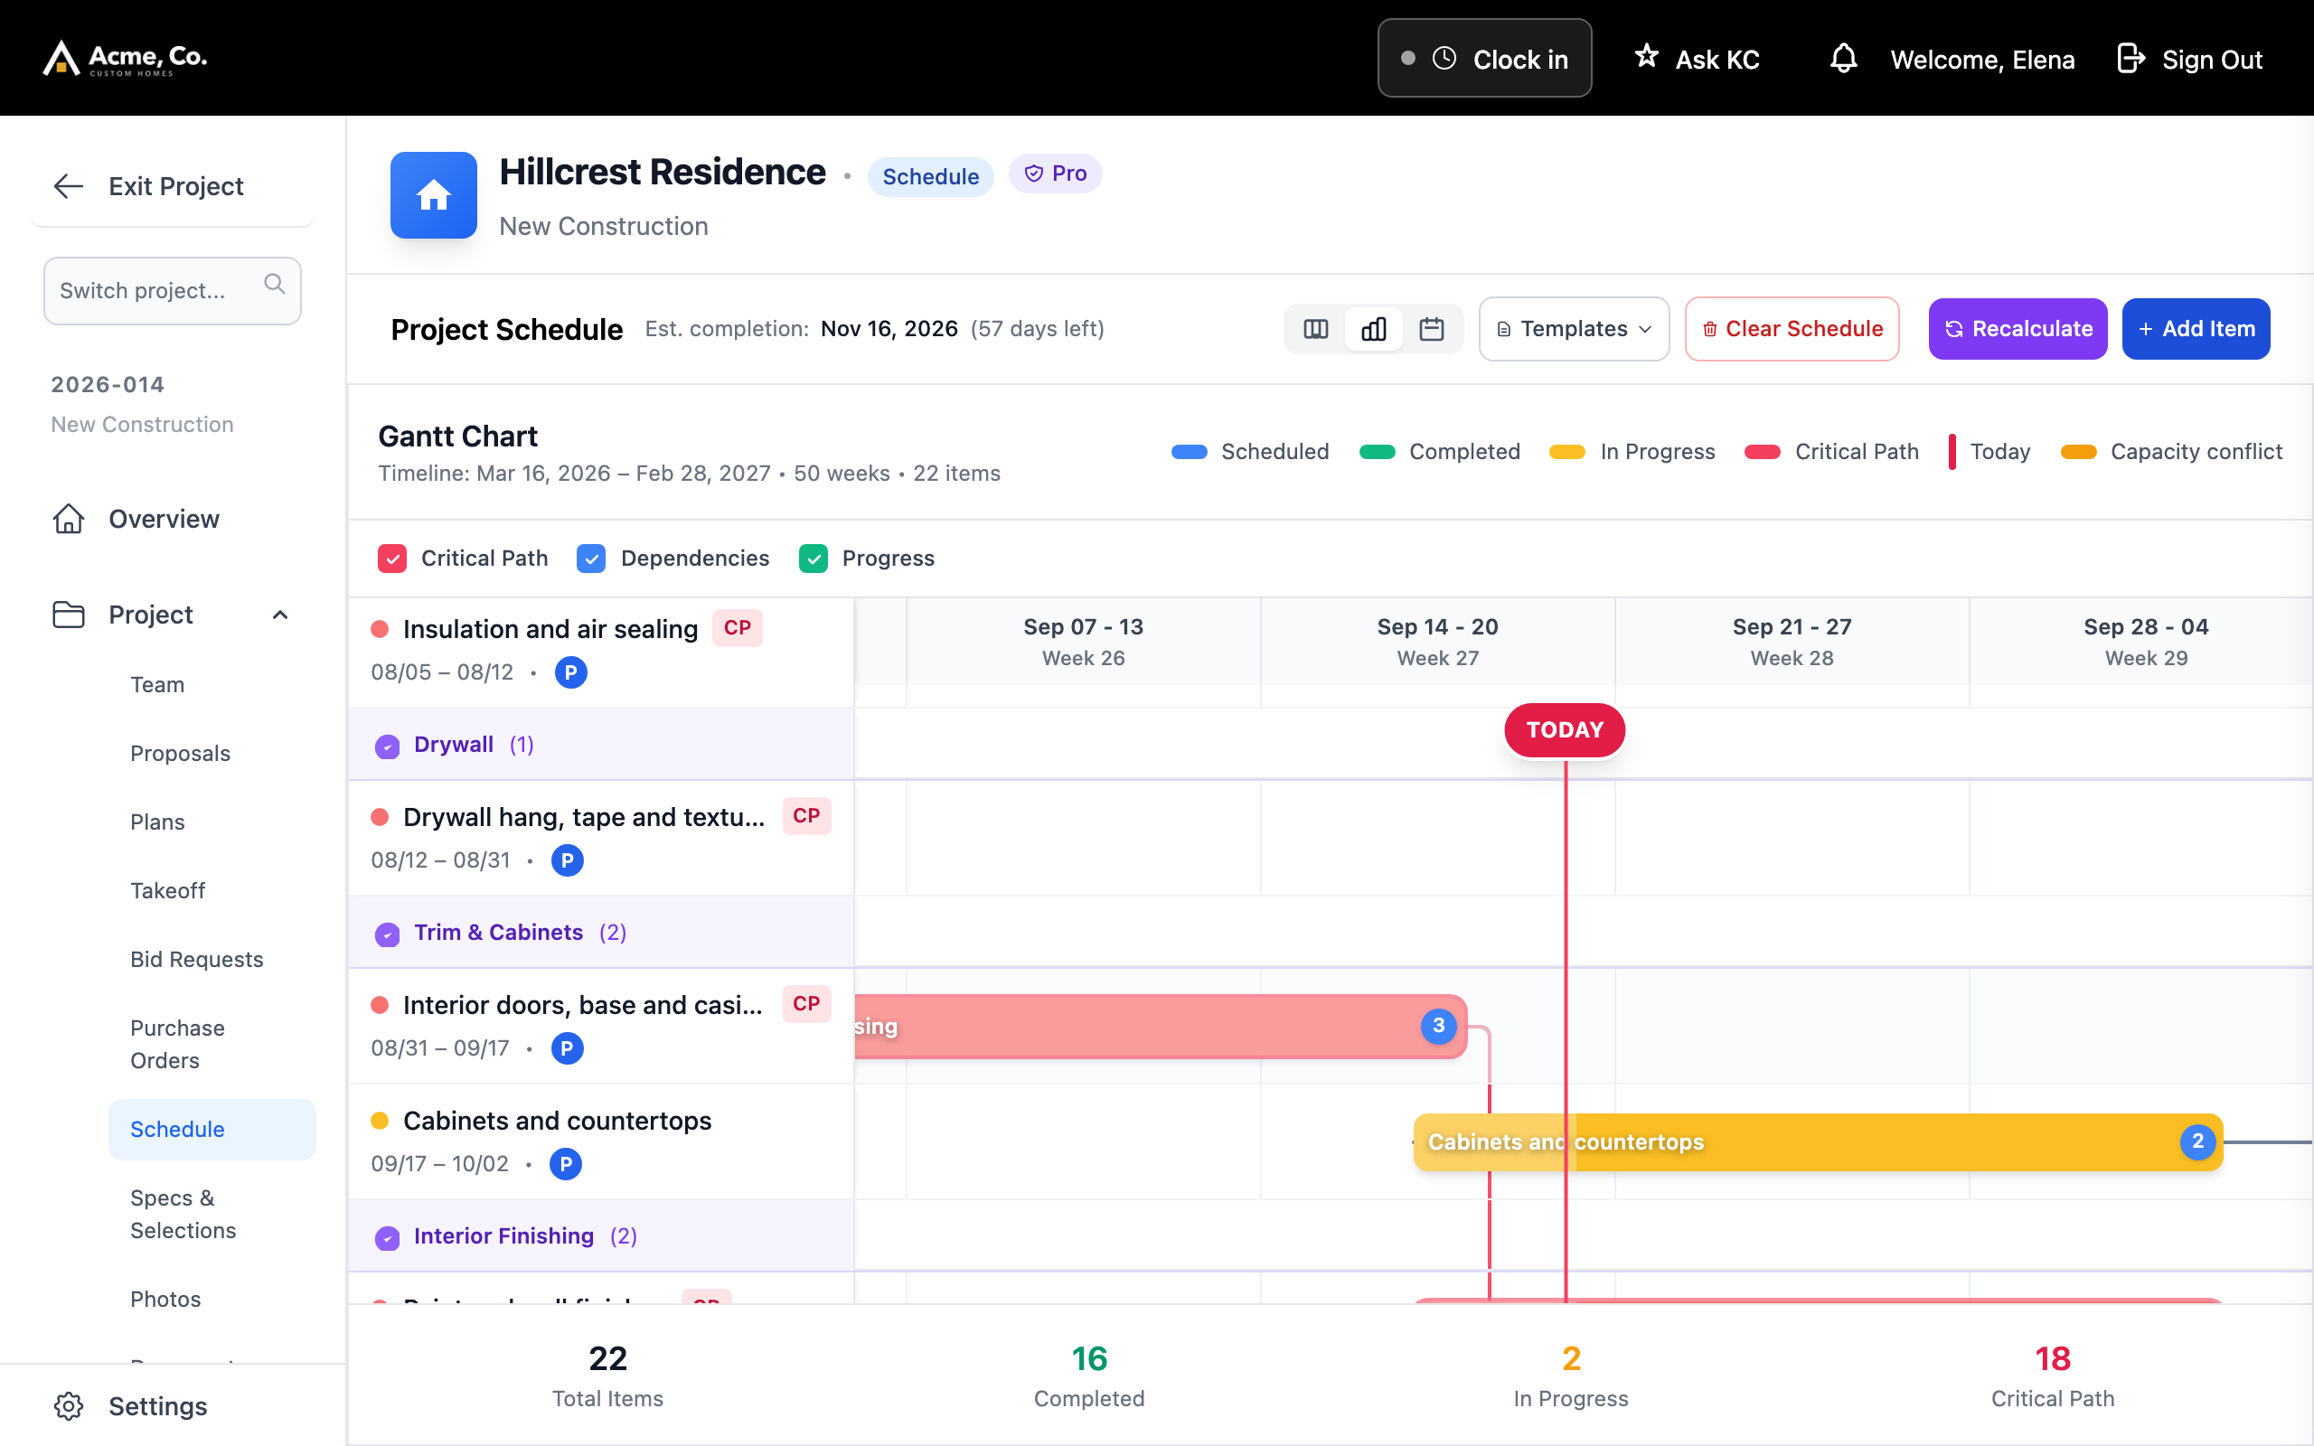Image resolution: width=2314 pixels, height=1446 pixels.
Task: Collapse the Interior Finishing group
Action: click(387, 1237)
